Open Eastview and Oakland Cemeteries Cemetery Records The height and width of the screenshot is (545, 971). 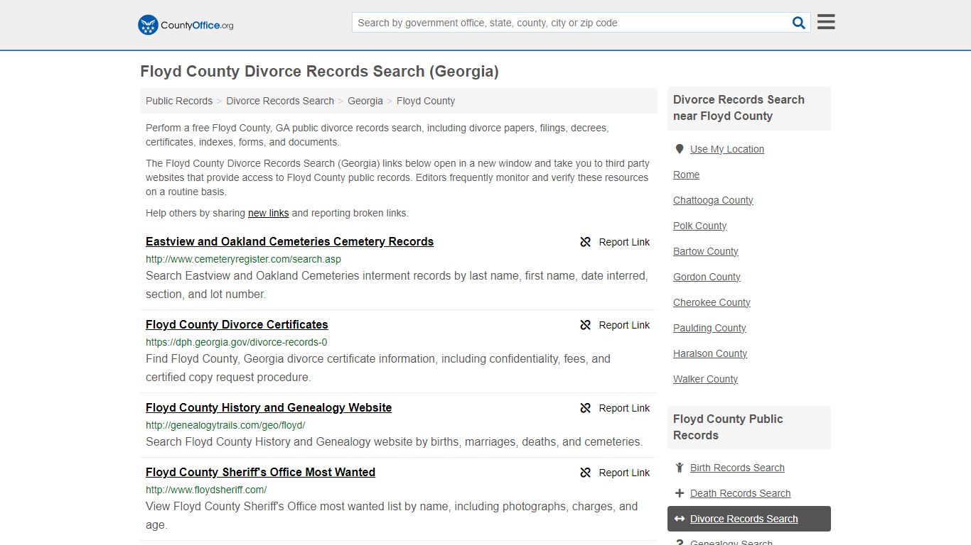[289, 241]
